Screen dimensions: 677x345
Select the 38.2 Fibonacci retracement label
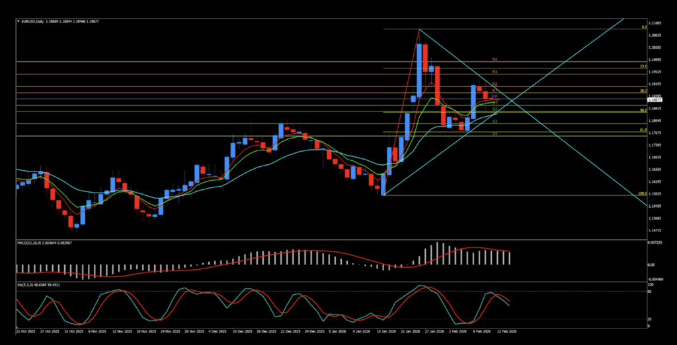pyautogui.click(x=643, y=90)
